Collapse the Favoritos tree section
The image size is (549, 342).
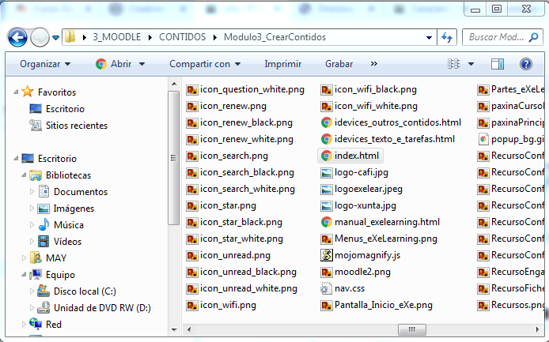pos(17,92)
